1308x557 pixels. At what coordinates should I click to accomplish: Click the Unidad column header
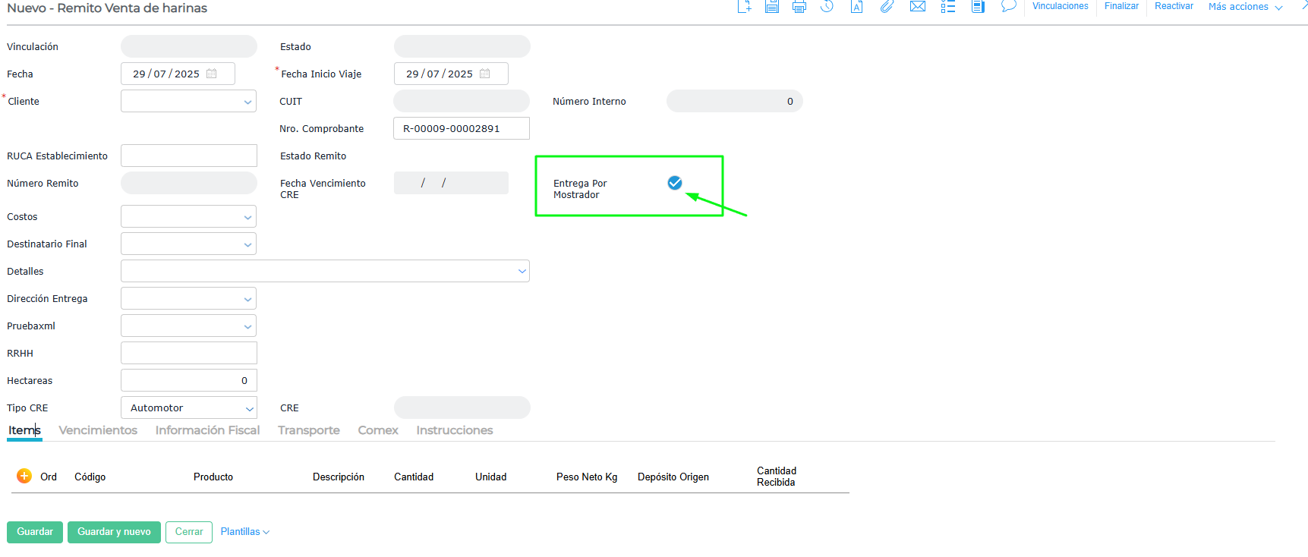click(x=491, y=477)
